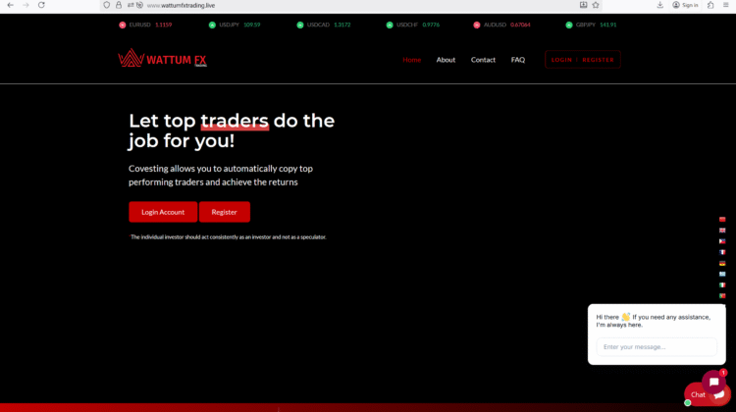This screenshot has height=412, width=736.
Task: Bookmark this page with the star icon
Action: [x=596, y=5]
